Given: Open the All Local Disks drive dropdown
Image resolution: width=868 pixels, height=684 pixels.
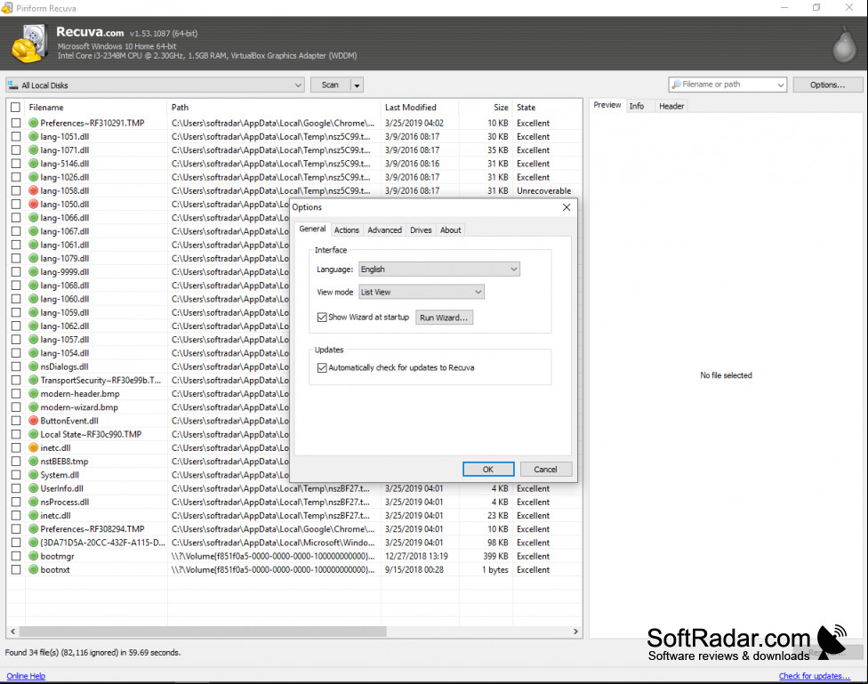Looking at the screenshot, I should tap(155, 84).
